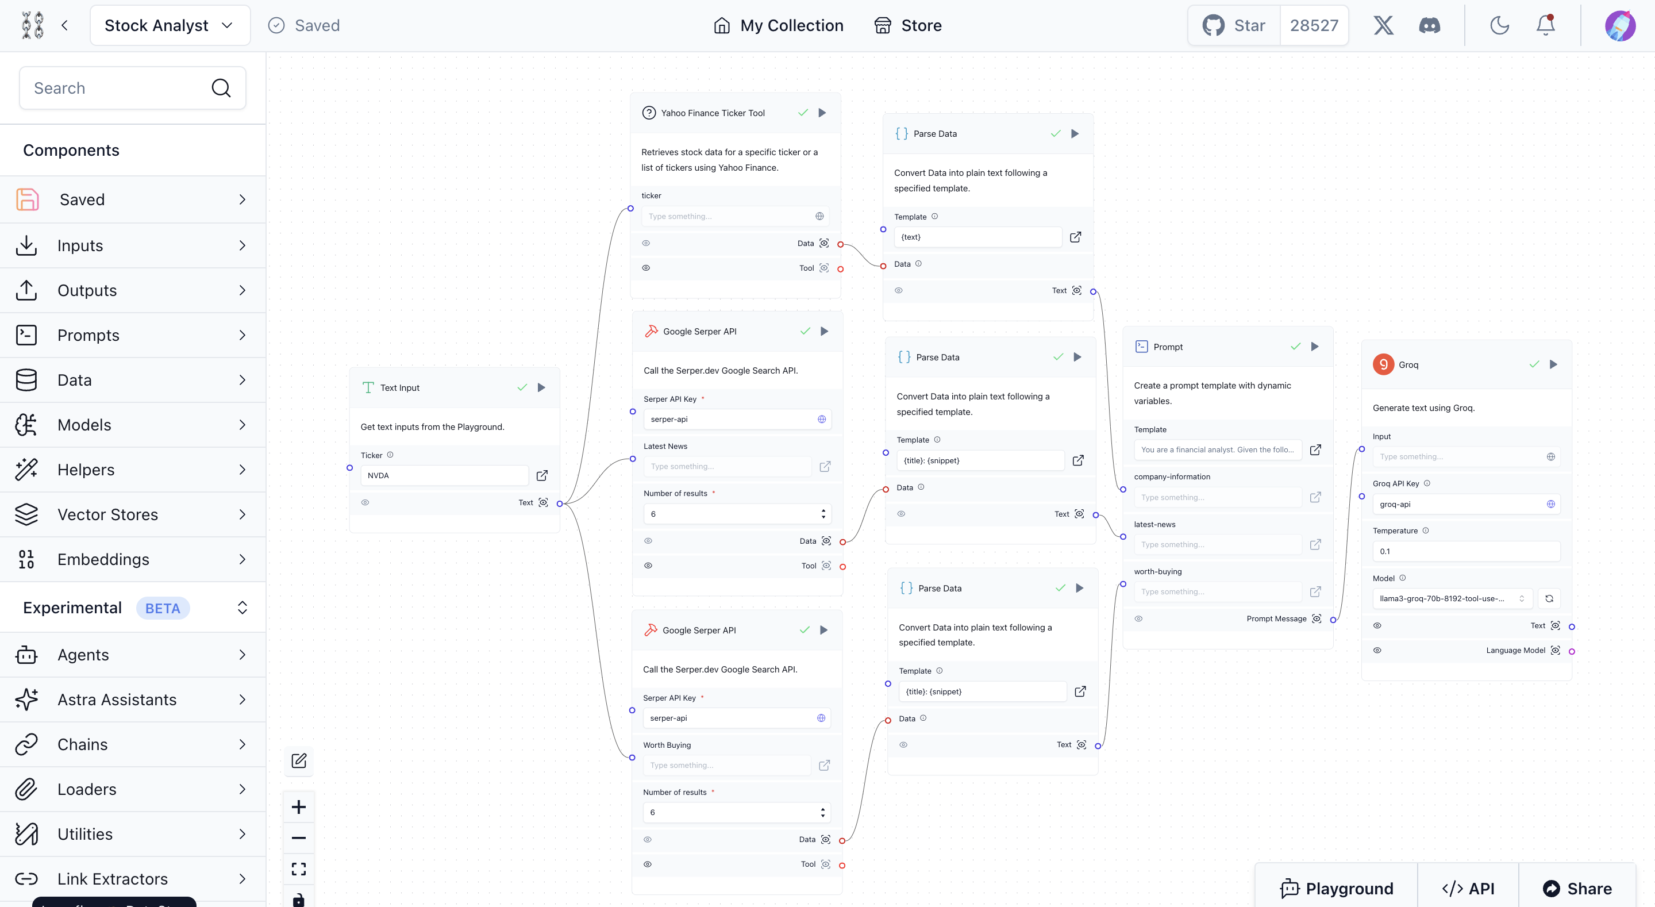Open {text} template editor in Parse Data
The width and height of the screenshot is (1655, 907).
click(x=1076, y=237)
